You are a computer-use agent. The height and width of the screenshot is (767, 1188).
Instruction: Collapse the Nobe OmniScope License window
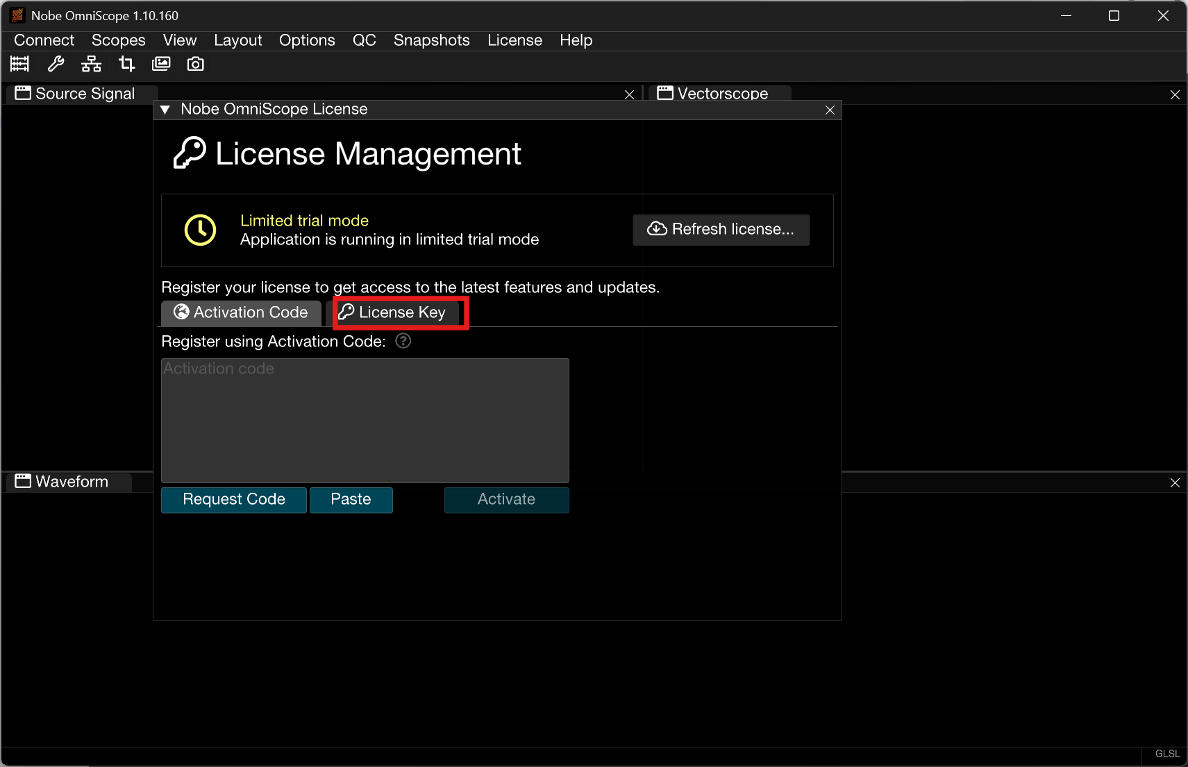tap(165, 110)
